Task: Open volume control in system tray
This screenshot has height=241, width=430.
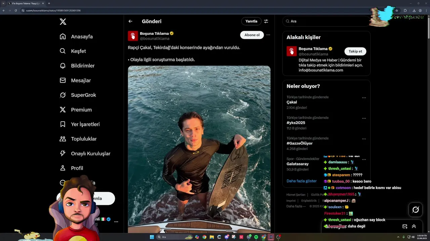Action: point(413,237)
